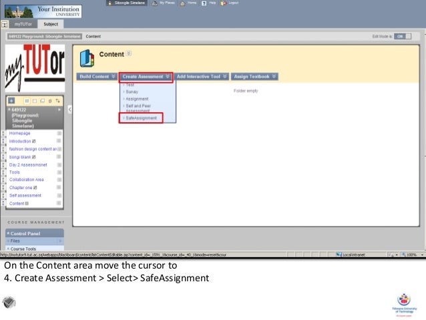
Task: Click the Sibongile Simelane user name
Action: (130, 3)
